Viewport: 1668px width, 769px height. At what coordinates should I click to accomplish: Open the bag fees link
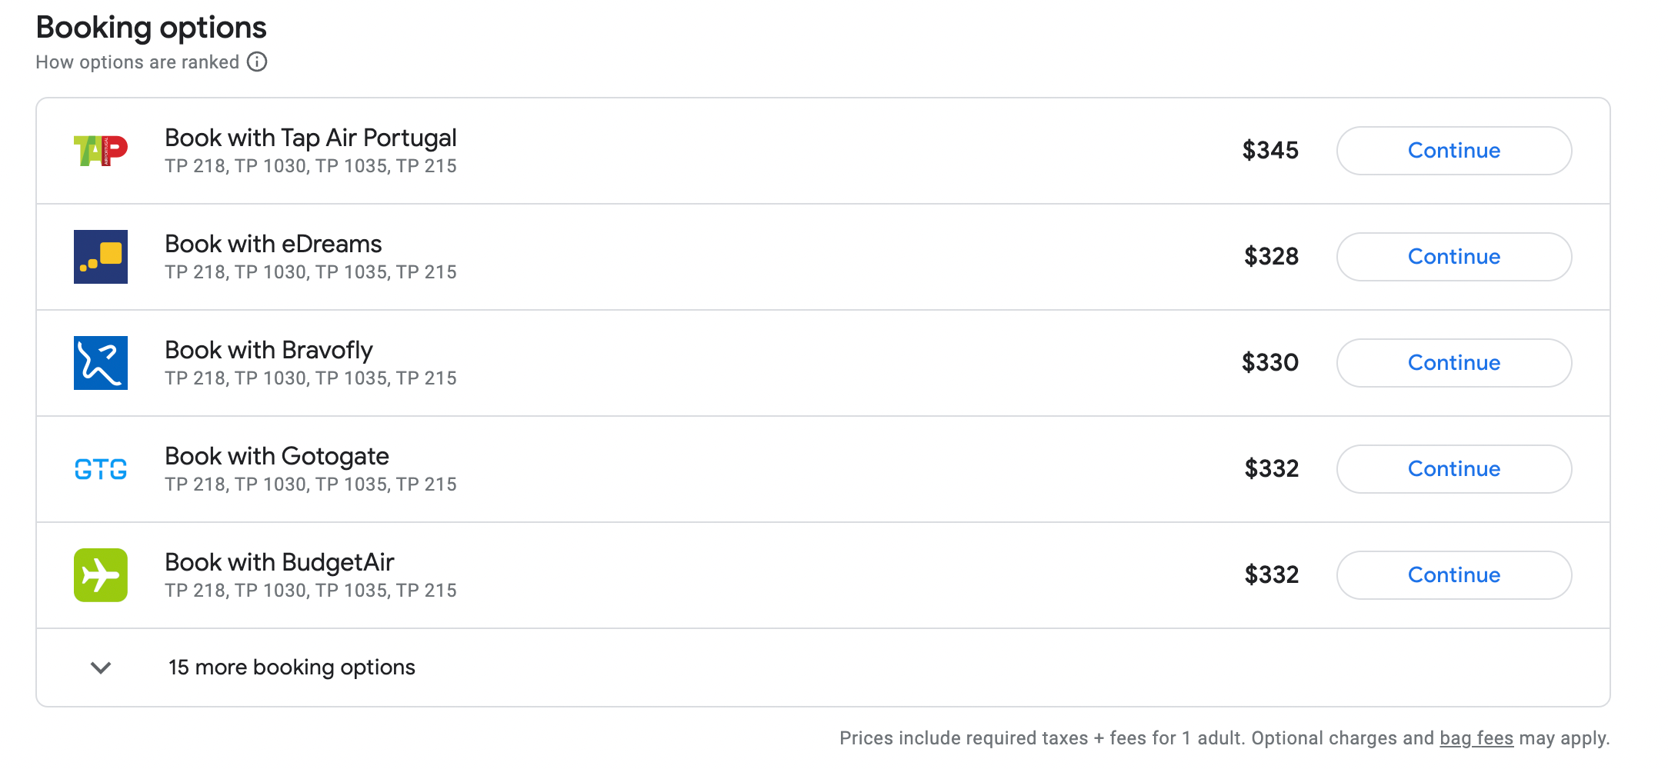[x=1476, y=738]
